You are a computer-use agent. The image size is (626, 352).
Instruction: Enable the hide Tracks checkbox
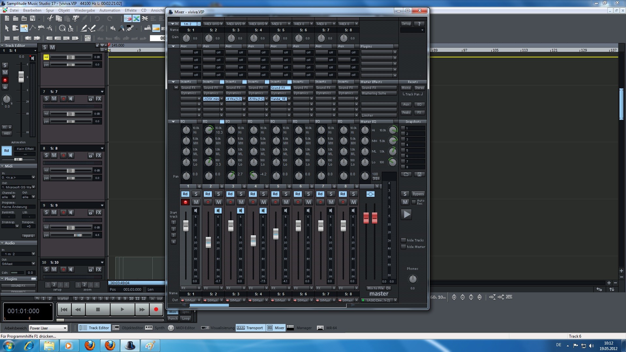[x=403, y=240]
